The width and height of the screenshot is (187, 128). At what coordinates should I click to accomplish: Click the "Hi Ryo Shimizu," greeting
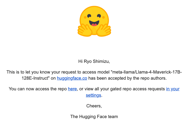pyautogui.click(x=94, y=61)
